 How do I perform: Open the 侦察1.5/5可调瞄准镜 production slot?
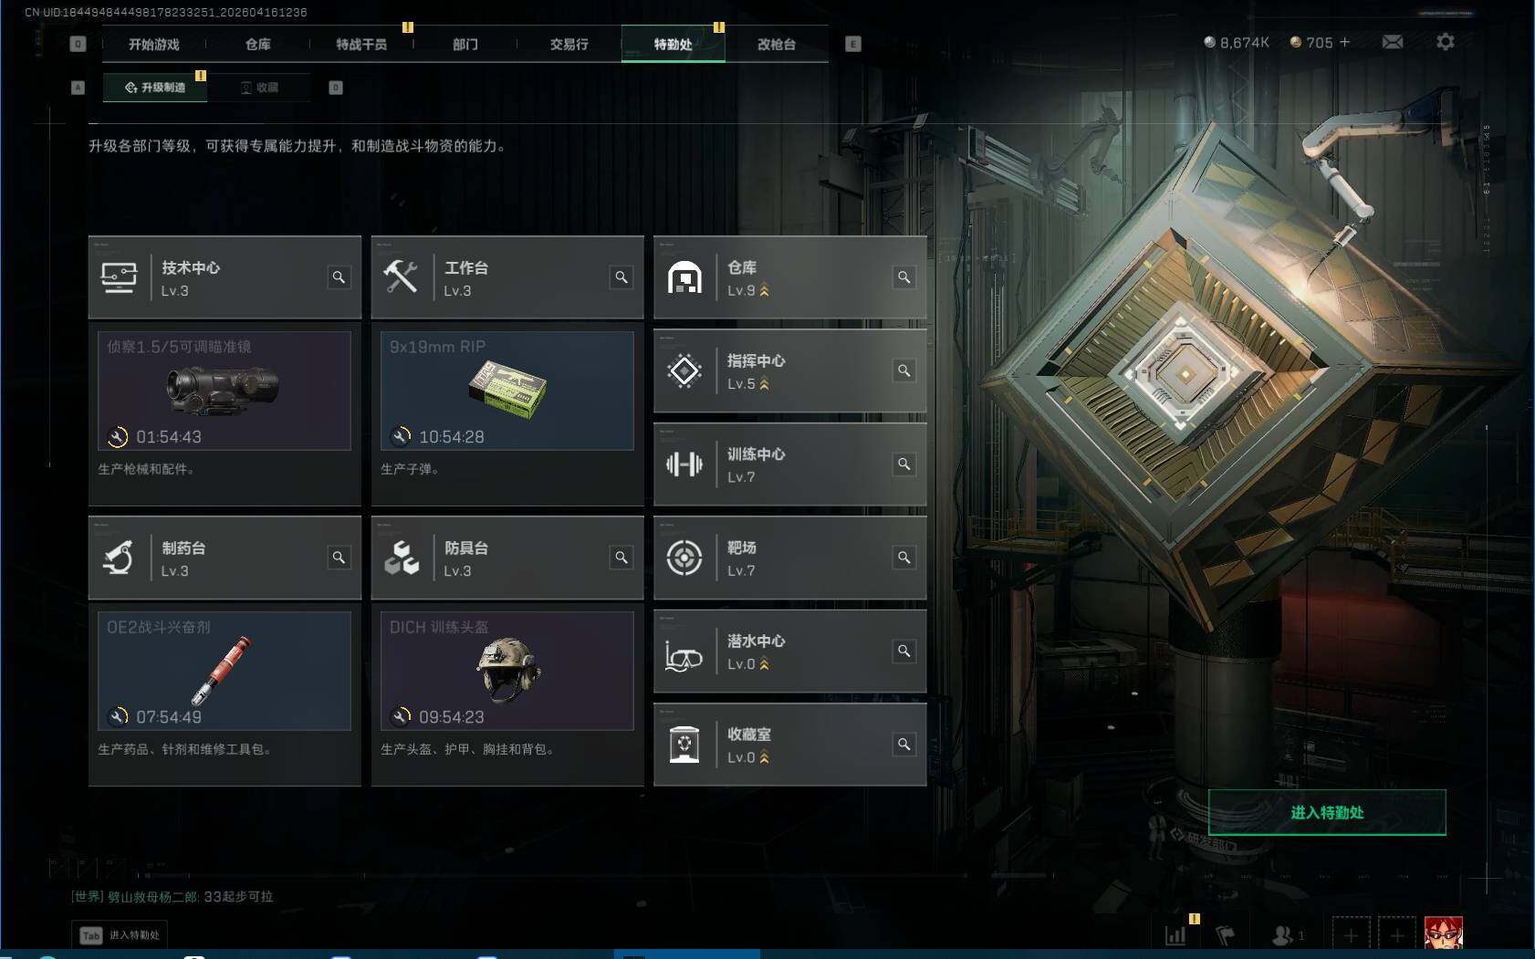pyautogui.click(x=225, y=391)
